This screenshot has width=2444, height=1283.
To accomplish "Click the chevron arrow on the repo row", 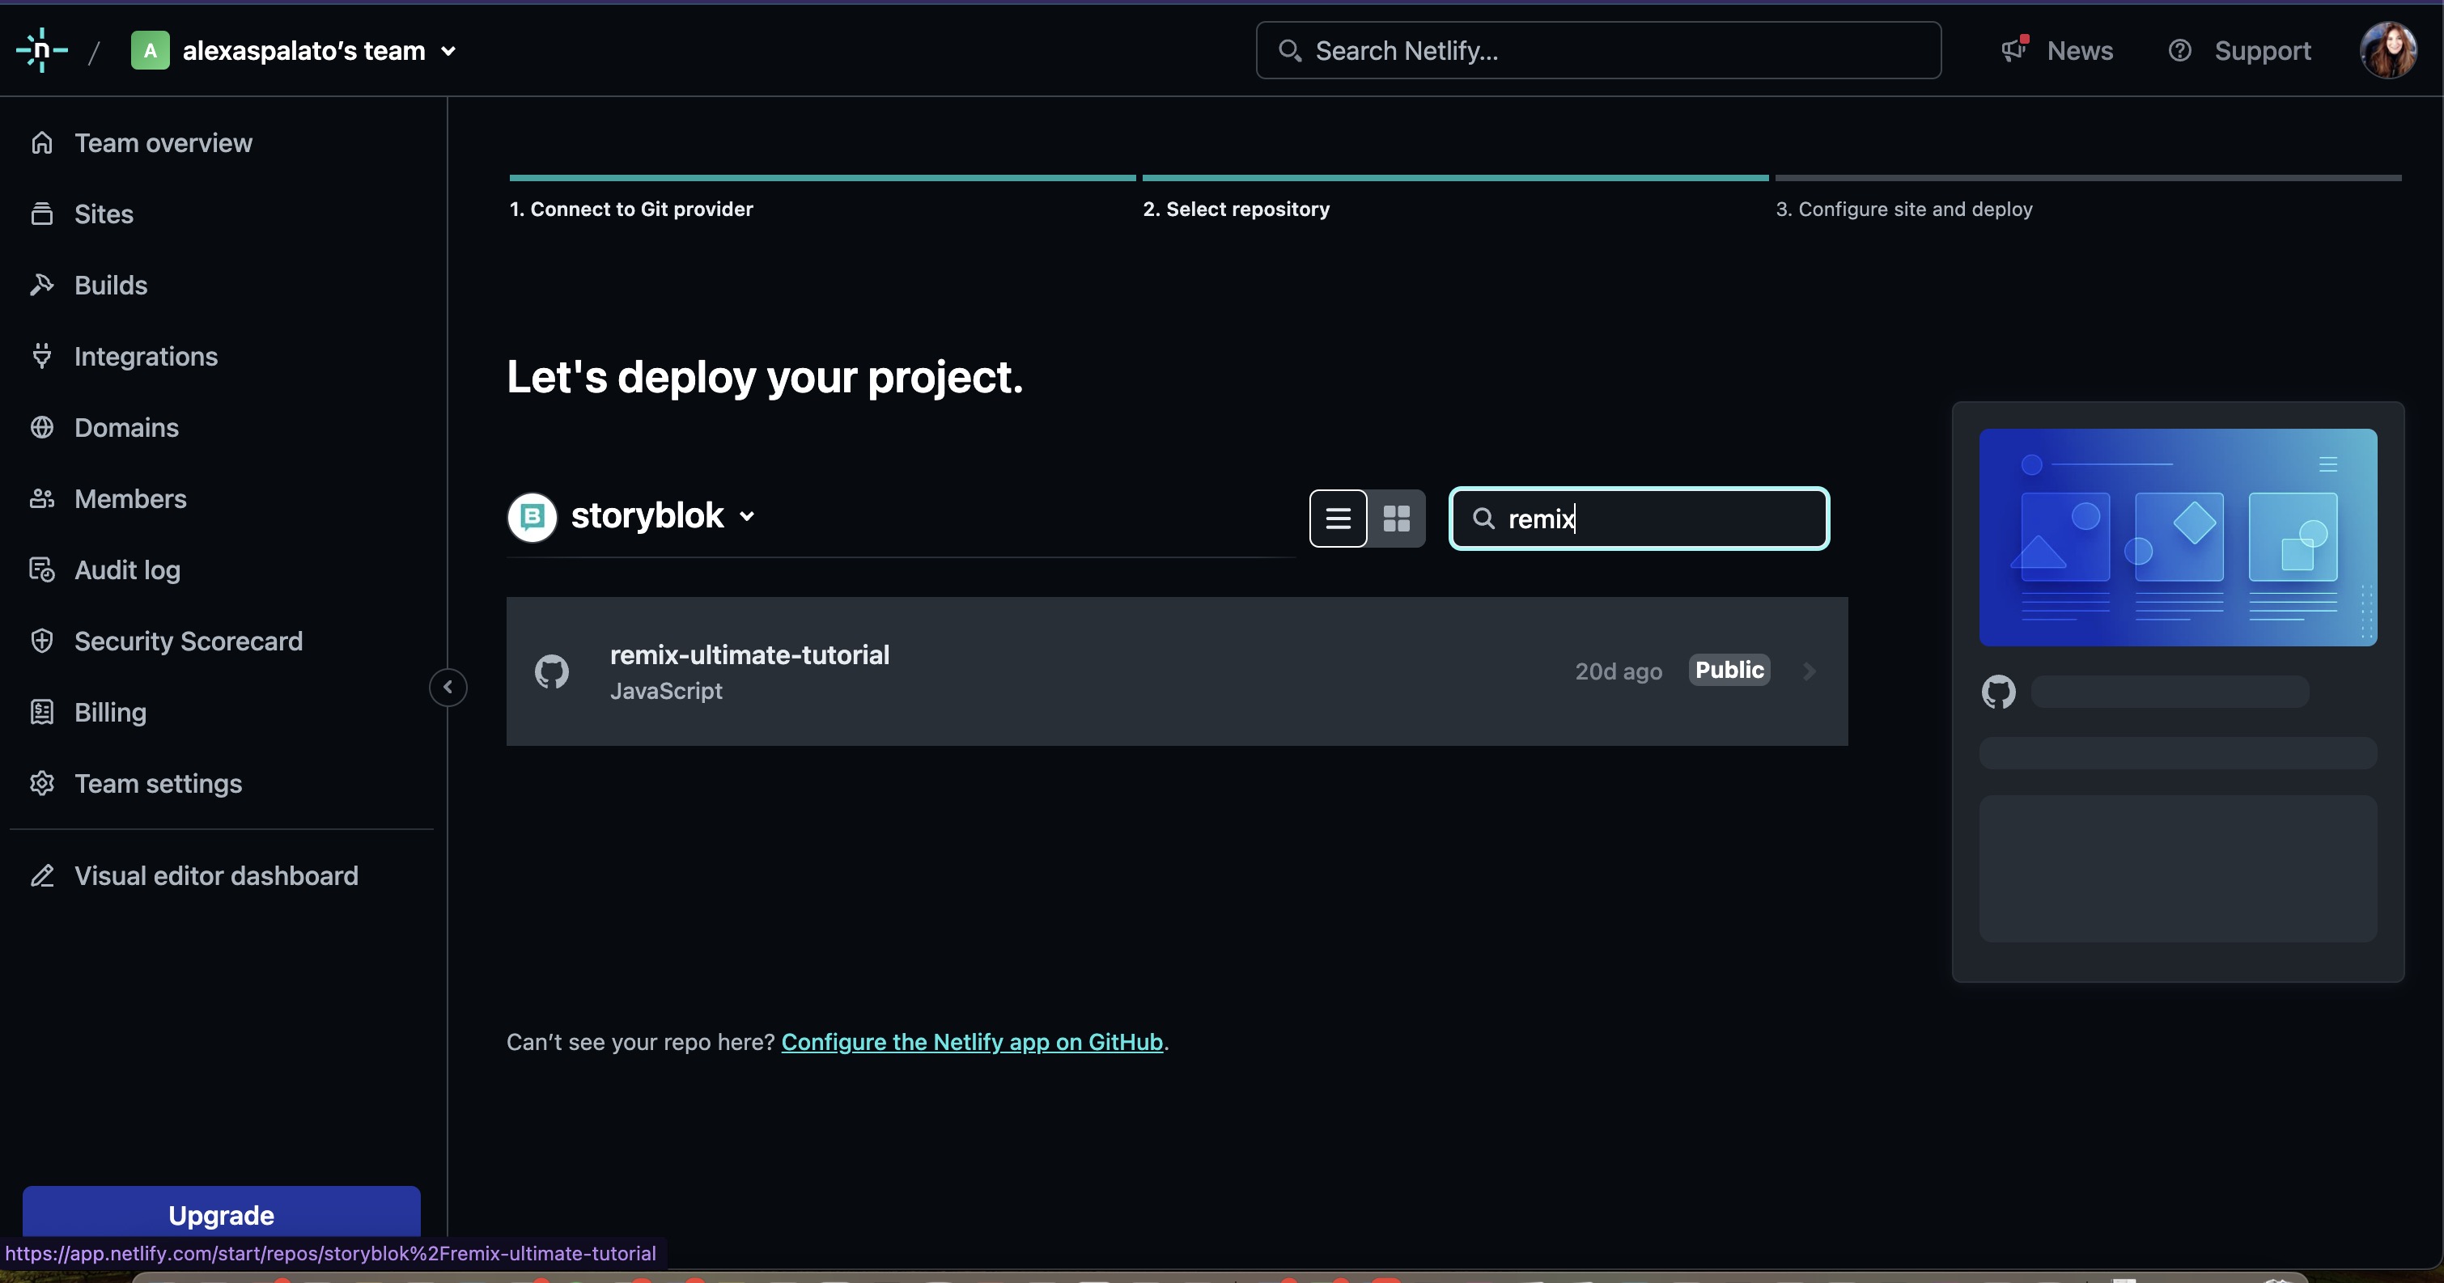I will click(1809, 671).
